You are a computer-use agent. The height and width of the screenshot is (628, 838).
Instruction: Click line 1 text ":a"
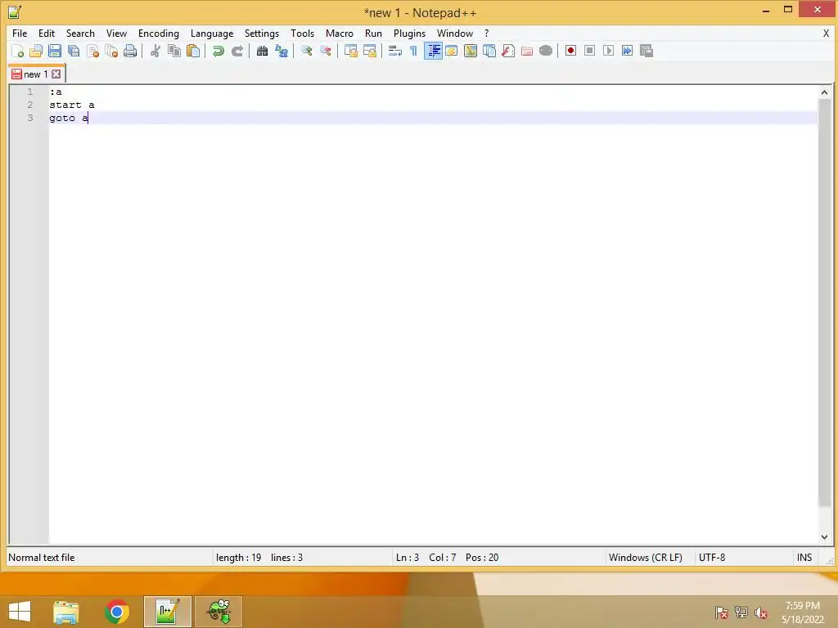point(56,92)
